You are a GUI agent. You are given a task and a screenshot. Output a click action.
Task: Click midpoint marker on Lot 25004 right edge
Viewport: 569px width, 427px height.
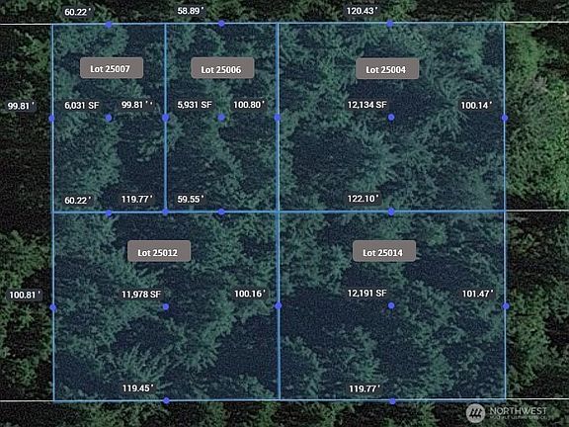coord(505,118)
